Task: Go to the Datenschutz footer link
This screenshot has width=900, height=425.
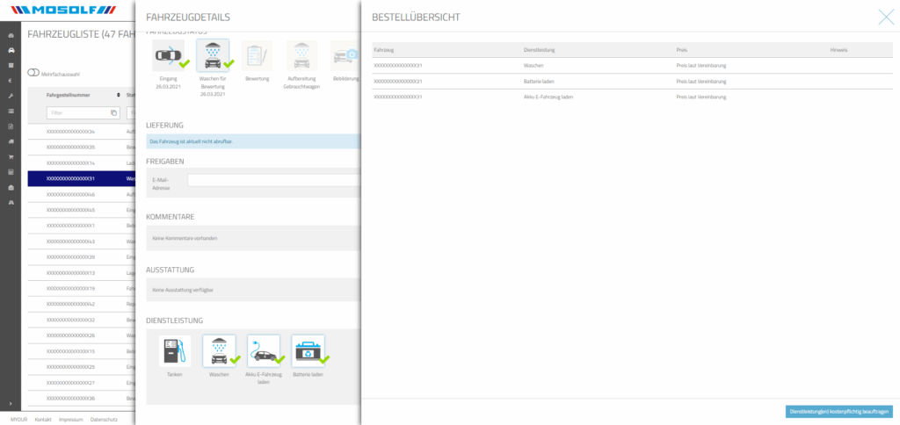Action: (104, 419)
